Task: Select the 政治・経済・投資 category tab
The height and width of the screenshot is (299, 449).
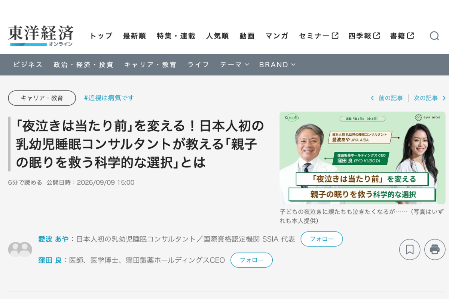Action: (83, 65)
